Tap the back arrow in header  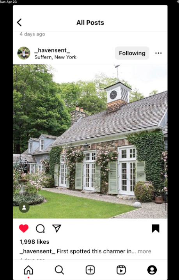[19, 23]
